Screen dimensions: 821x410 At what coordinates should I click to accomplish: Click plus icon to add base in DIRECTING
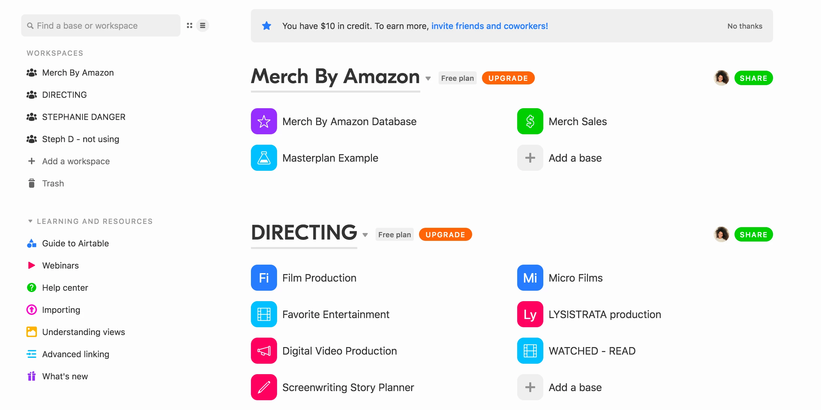(x=530, y=387)
